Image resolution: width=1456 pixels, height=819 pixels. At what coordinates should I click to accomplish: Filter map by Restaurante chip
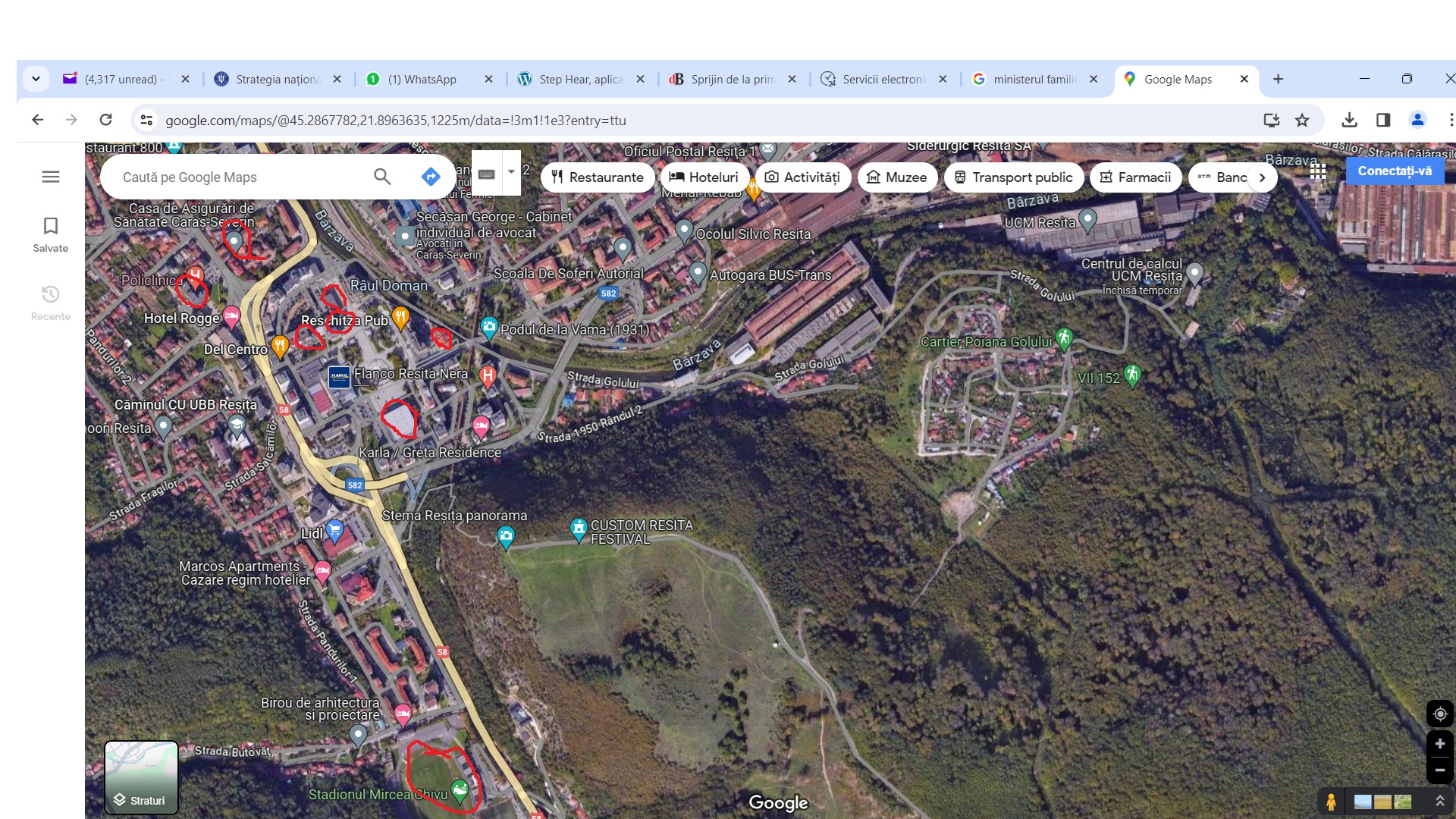tap(598, 177)
